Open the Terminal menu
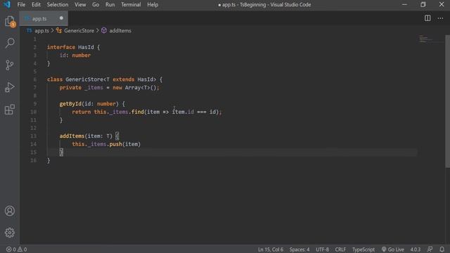The width and height of the screenshot is (450, 253). [x=131, y=5]
